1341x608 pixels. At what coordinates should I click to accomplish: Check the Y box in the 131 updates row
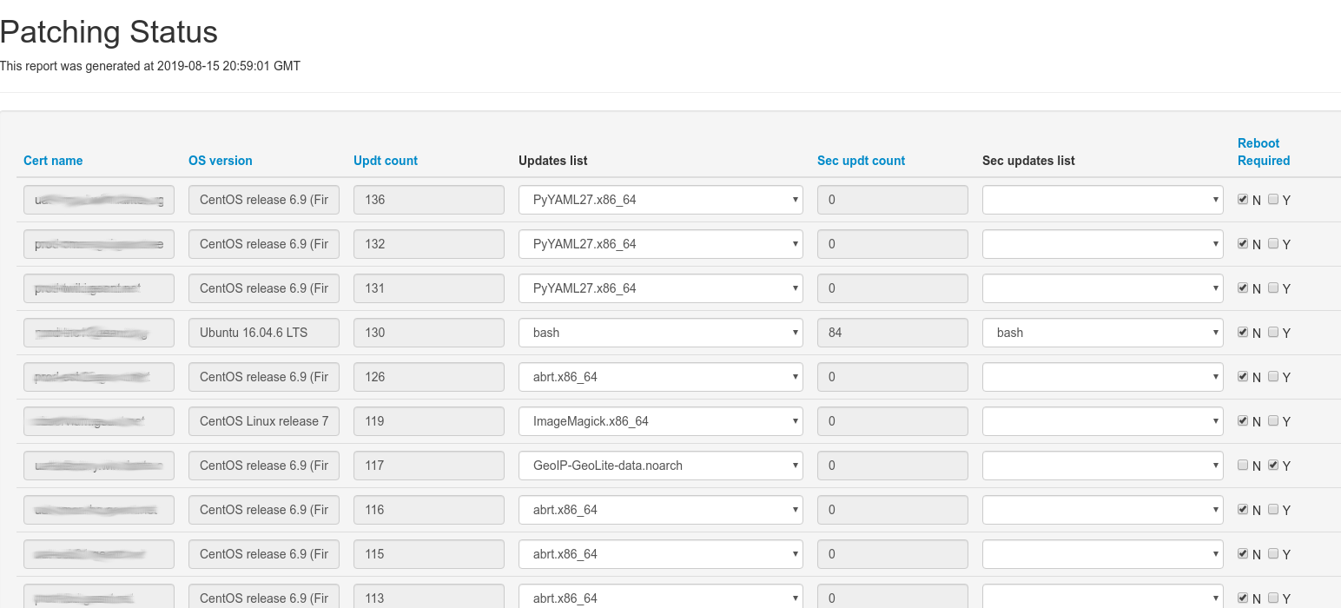(x=1273, y=287)
